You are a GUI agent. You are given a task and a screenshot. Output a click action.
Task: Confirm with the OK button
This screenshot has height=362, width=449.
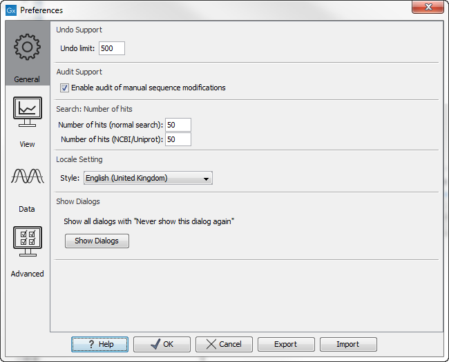click(x=162, y=344)
